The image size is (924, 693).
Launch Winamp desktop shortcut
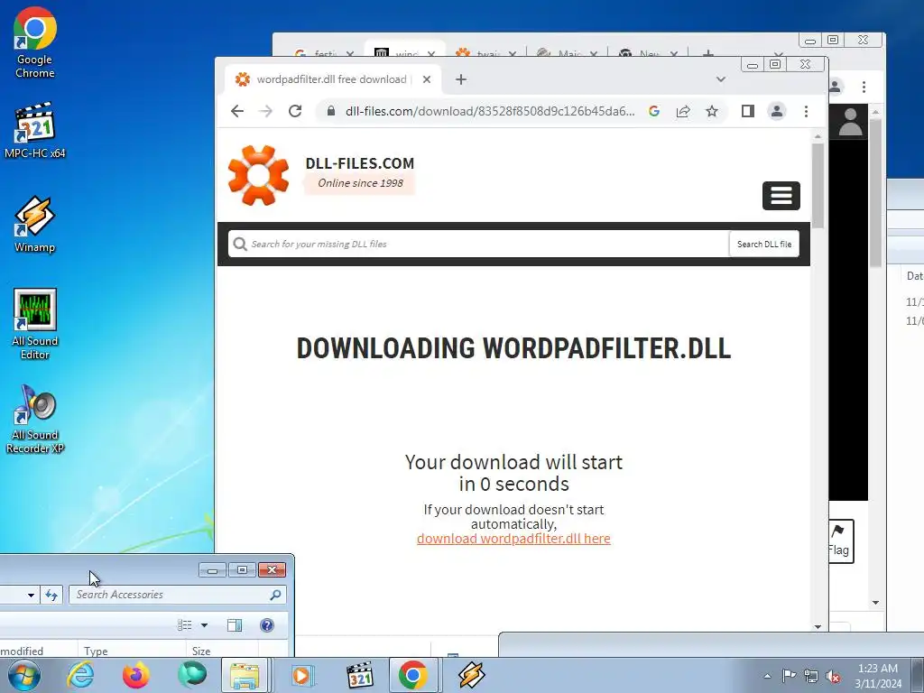pos(35,225)
